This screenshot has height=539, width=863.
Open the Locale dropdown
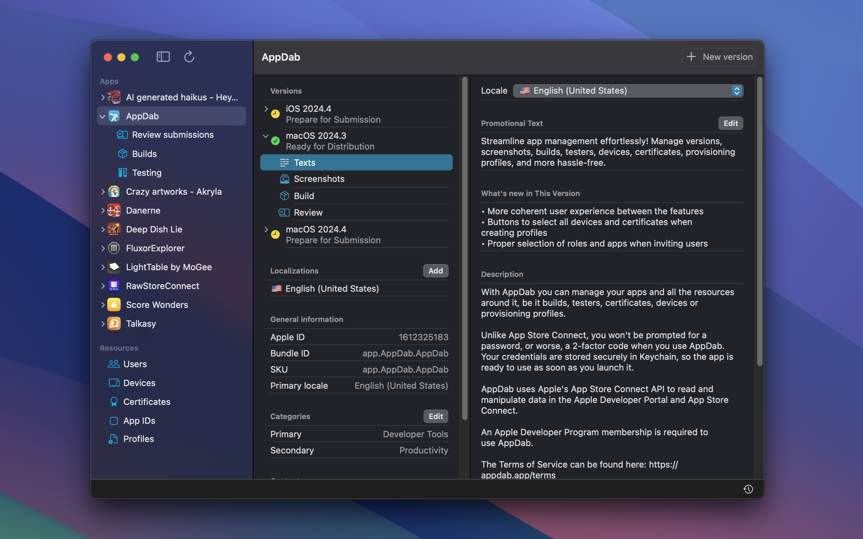628,91
